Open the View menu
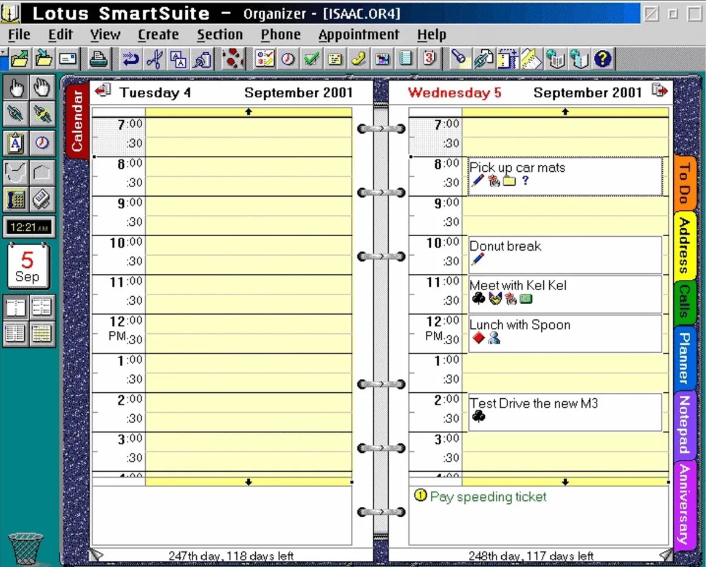The image size is (706, 567). pyautogui.click(x=105, y=35)
